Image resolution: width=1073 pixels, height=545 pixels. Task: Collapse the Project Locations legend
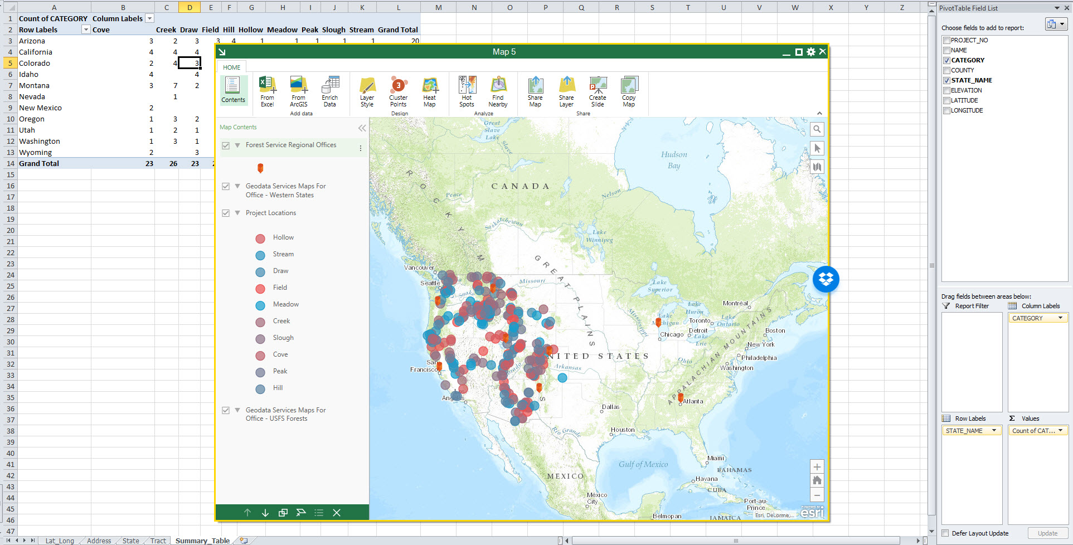click(237, 213)
